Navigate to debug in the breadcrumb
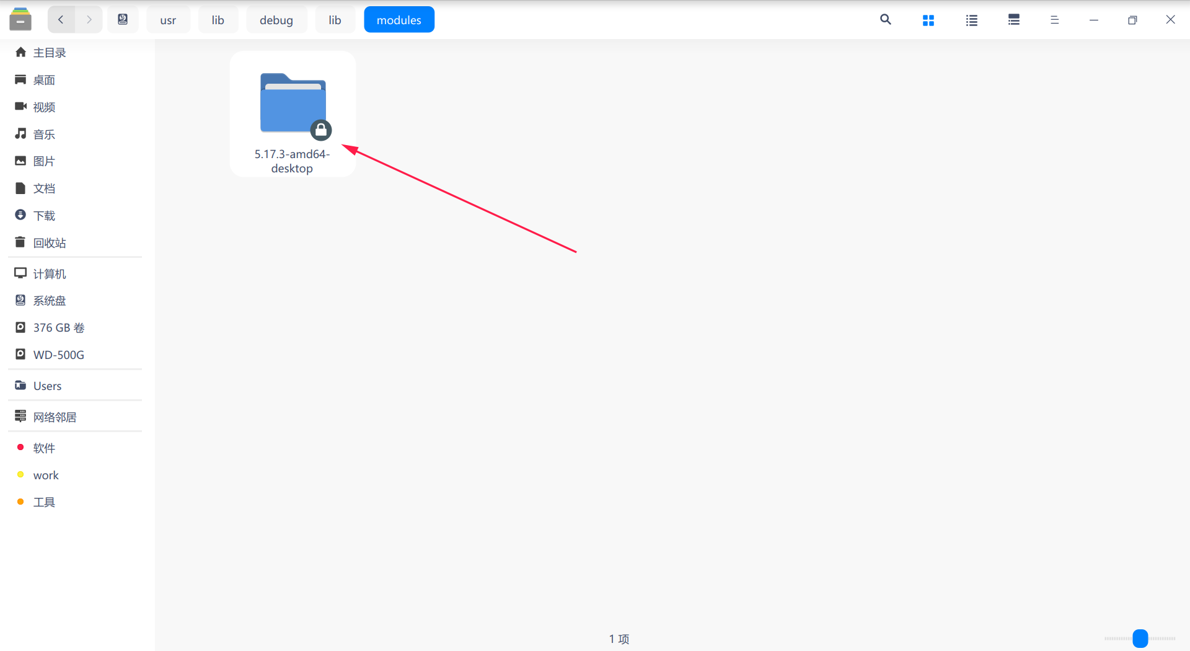 tap(276, 20)
